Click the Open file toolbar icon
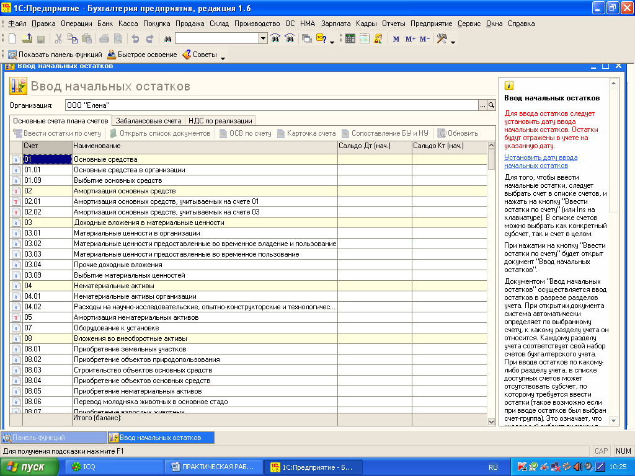The width and height of the screenshot is (635, 476). click(x=27, y=39)
